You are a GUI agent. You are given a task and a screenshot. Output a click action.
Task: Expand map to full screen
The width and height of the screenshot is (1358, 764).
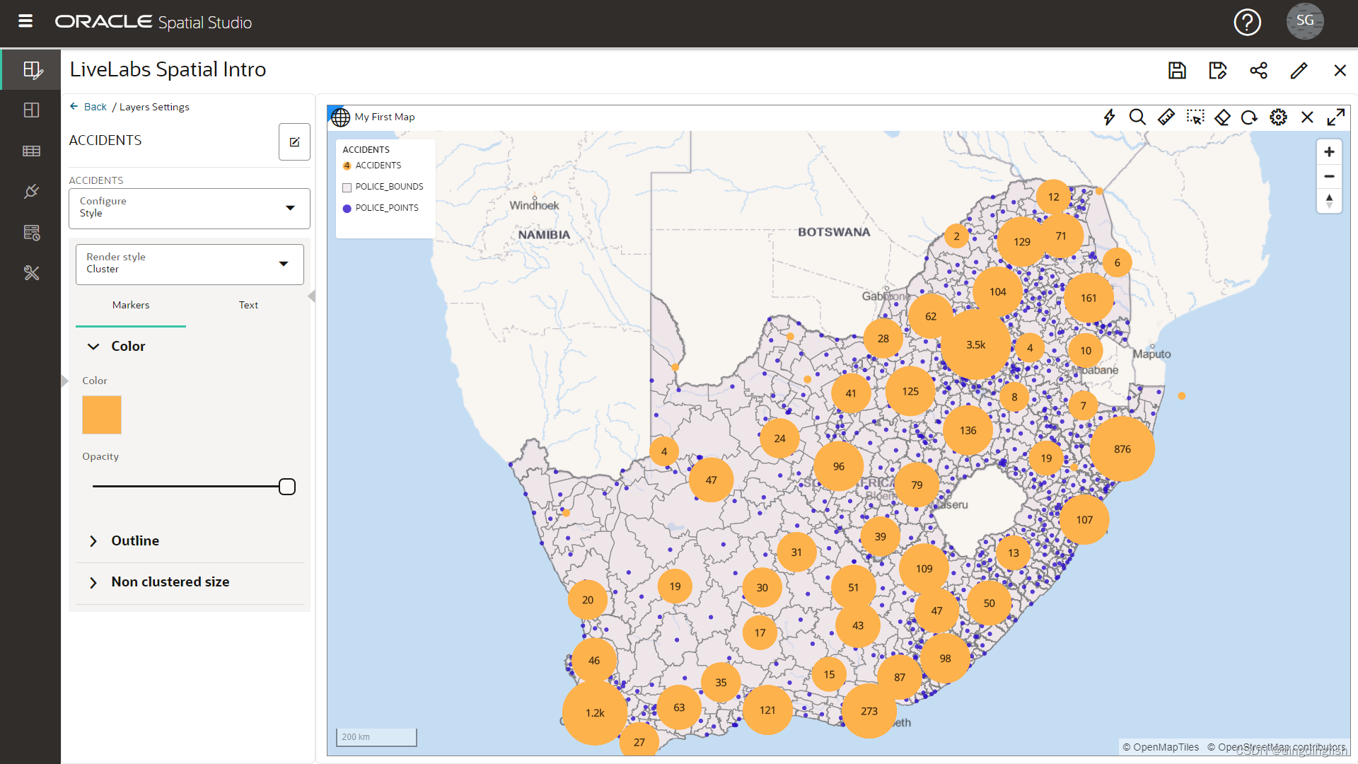pyautogui.click(x=1335, y=117)
